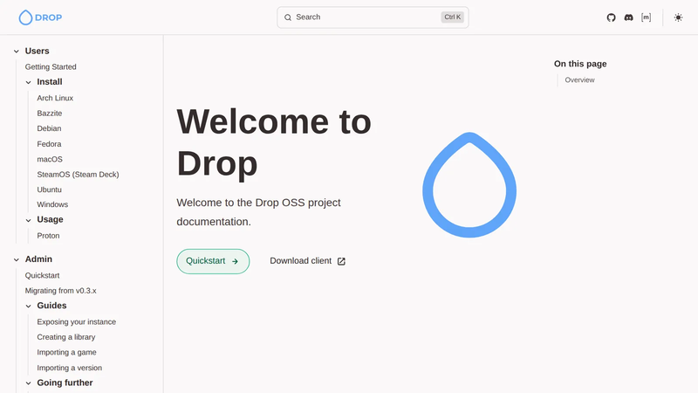Open the Proton usage page
This screenshot has height=393, width=698.
48,236
